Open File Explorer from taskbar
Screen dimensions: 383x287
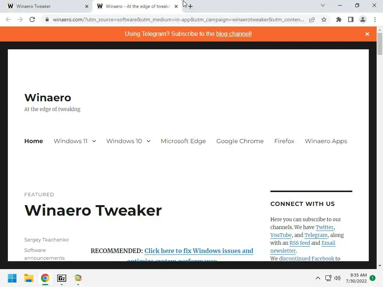point(28,278)
